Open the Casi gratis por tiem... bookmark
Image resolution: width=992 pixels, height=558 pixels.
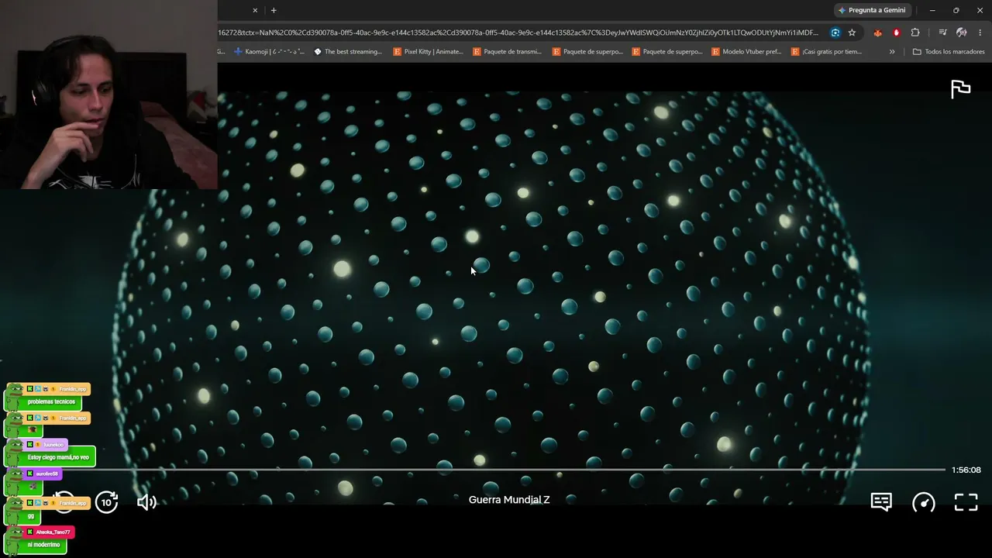click(826, 52)
